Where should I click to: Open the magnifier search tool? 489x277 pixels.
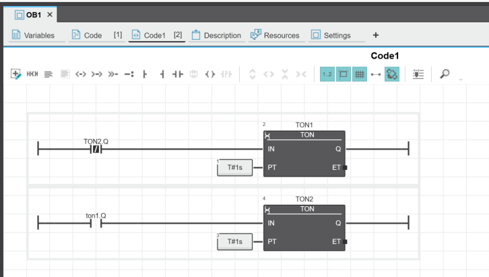coord(445,75)
